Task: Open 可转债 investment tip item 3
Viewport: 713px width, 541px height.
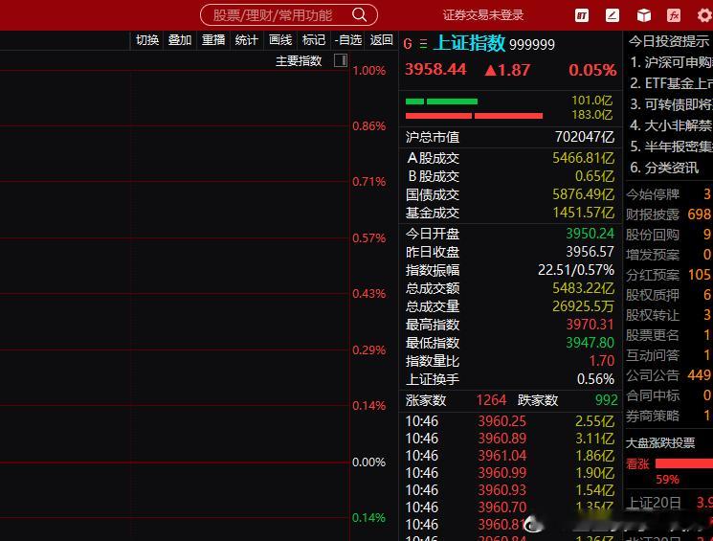Action: coord(671,104)
